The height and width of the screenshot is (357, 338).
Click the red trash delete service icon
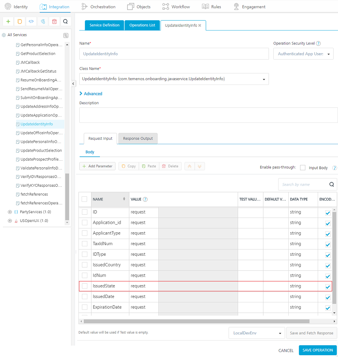[54, 22]
